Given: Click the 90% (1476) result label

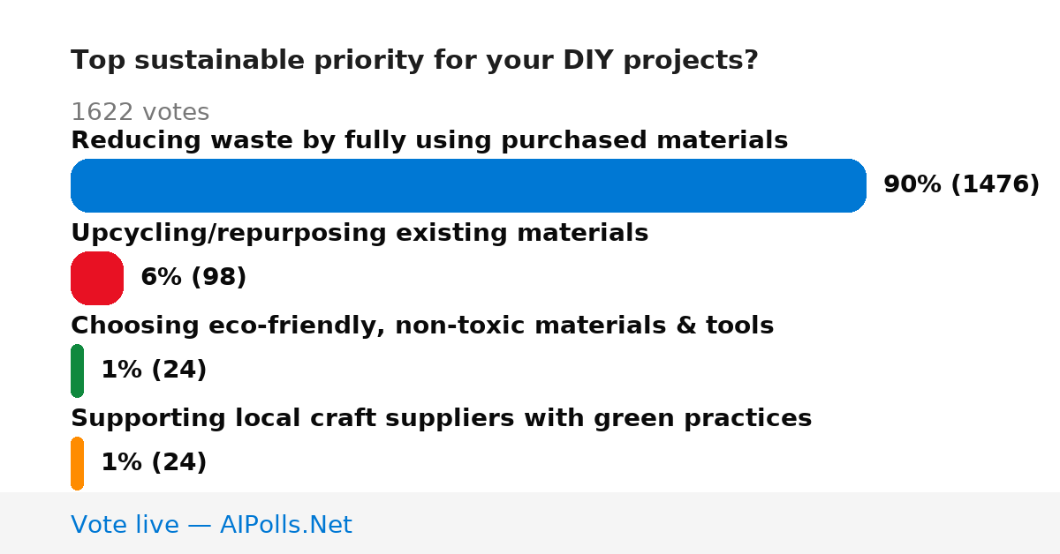Looking at the screenshot, I should click(961, 184).
